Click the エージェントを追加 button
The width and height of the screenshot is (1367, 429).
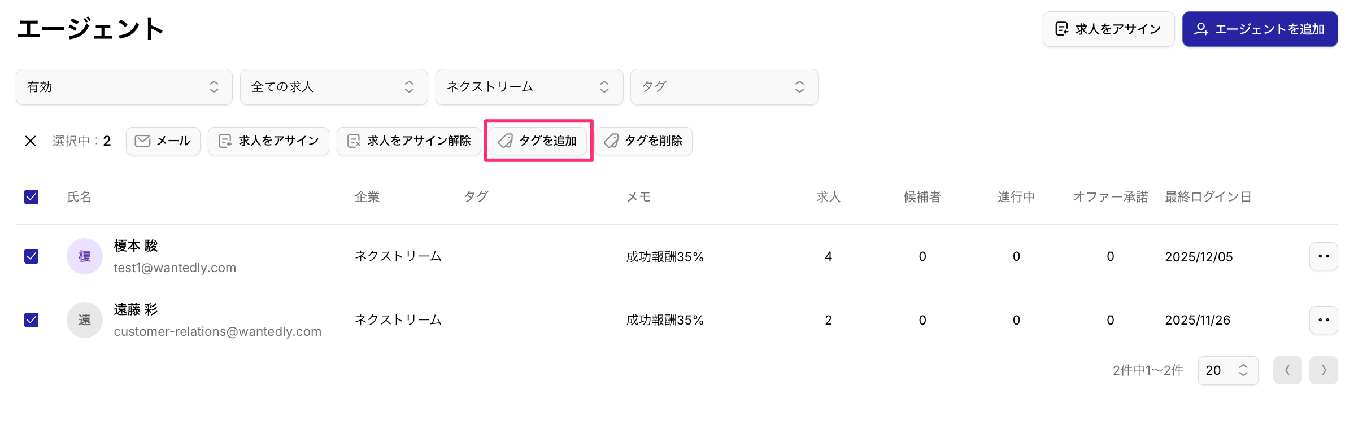pos(1260,29)
